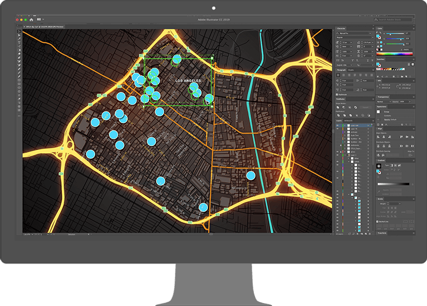Image resolution: width=427 pixels, height=306 pixels.
Task: Pick a color from the spectrum bar
Action: (394, 54)
